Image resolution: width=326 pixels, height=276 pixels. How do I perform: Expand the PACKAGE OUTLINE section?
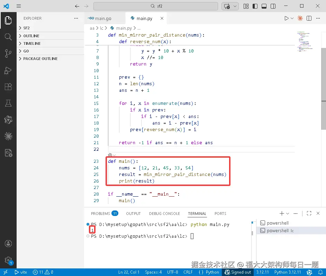coord(50,59)
